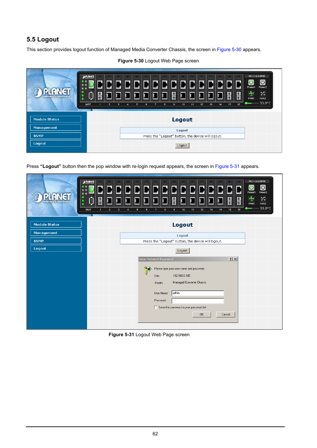
Task: Open Management menu in Figure 5-31
Action: click(x=56, y=233)
